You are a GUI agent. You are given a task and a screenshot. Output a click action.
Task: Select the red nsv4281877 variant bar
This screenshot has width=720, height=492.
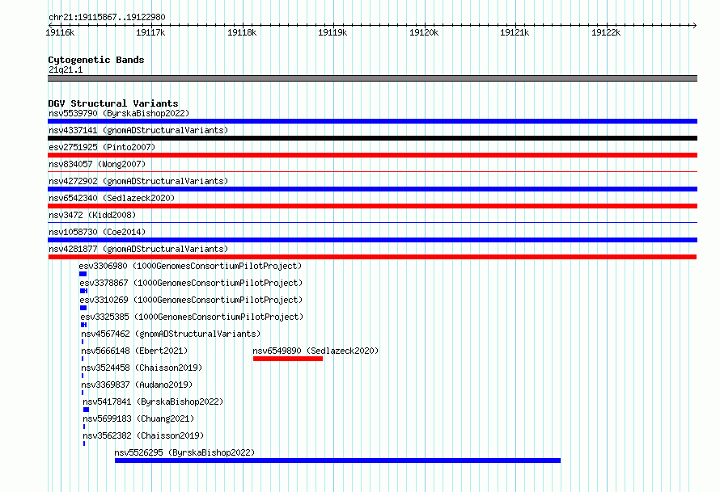tap(372, 257)
